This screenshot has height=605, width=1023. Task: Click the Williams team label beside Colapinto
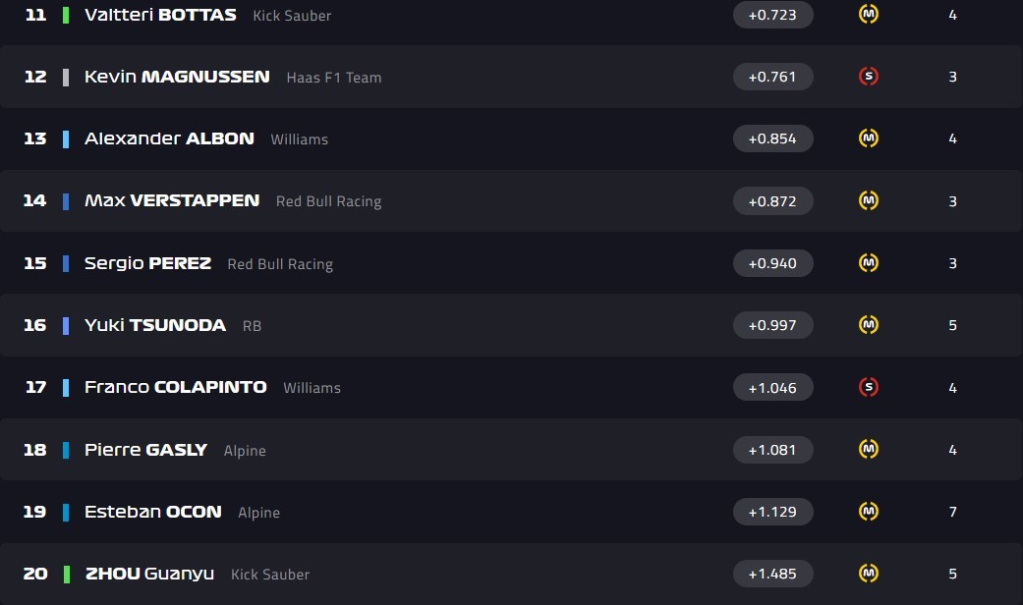point(312,388)
